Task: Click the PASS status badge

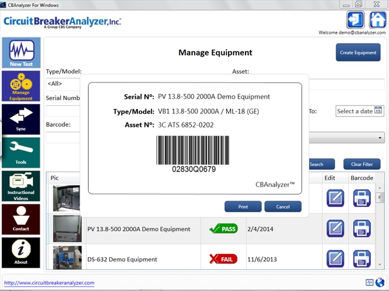Action: click(224, 229)
